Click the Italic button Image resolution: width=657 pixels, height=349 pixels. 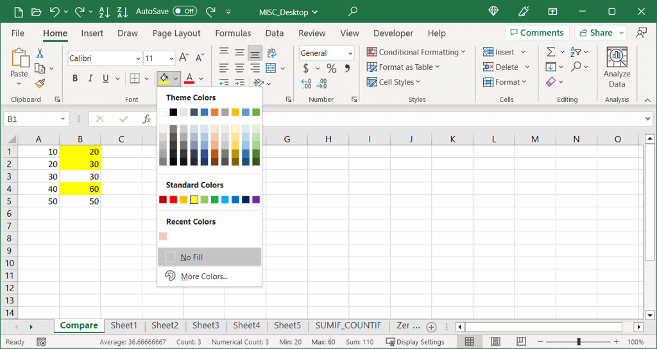click(90, 78)
